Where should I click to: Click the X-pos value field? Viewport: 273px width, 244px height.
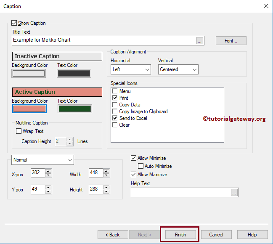click(x=38, y=173)
